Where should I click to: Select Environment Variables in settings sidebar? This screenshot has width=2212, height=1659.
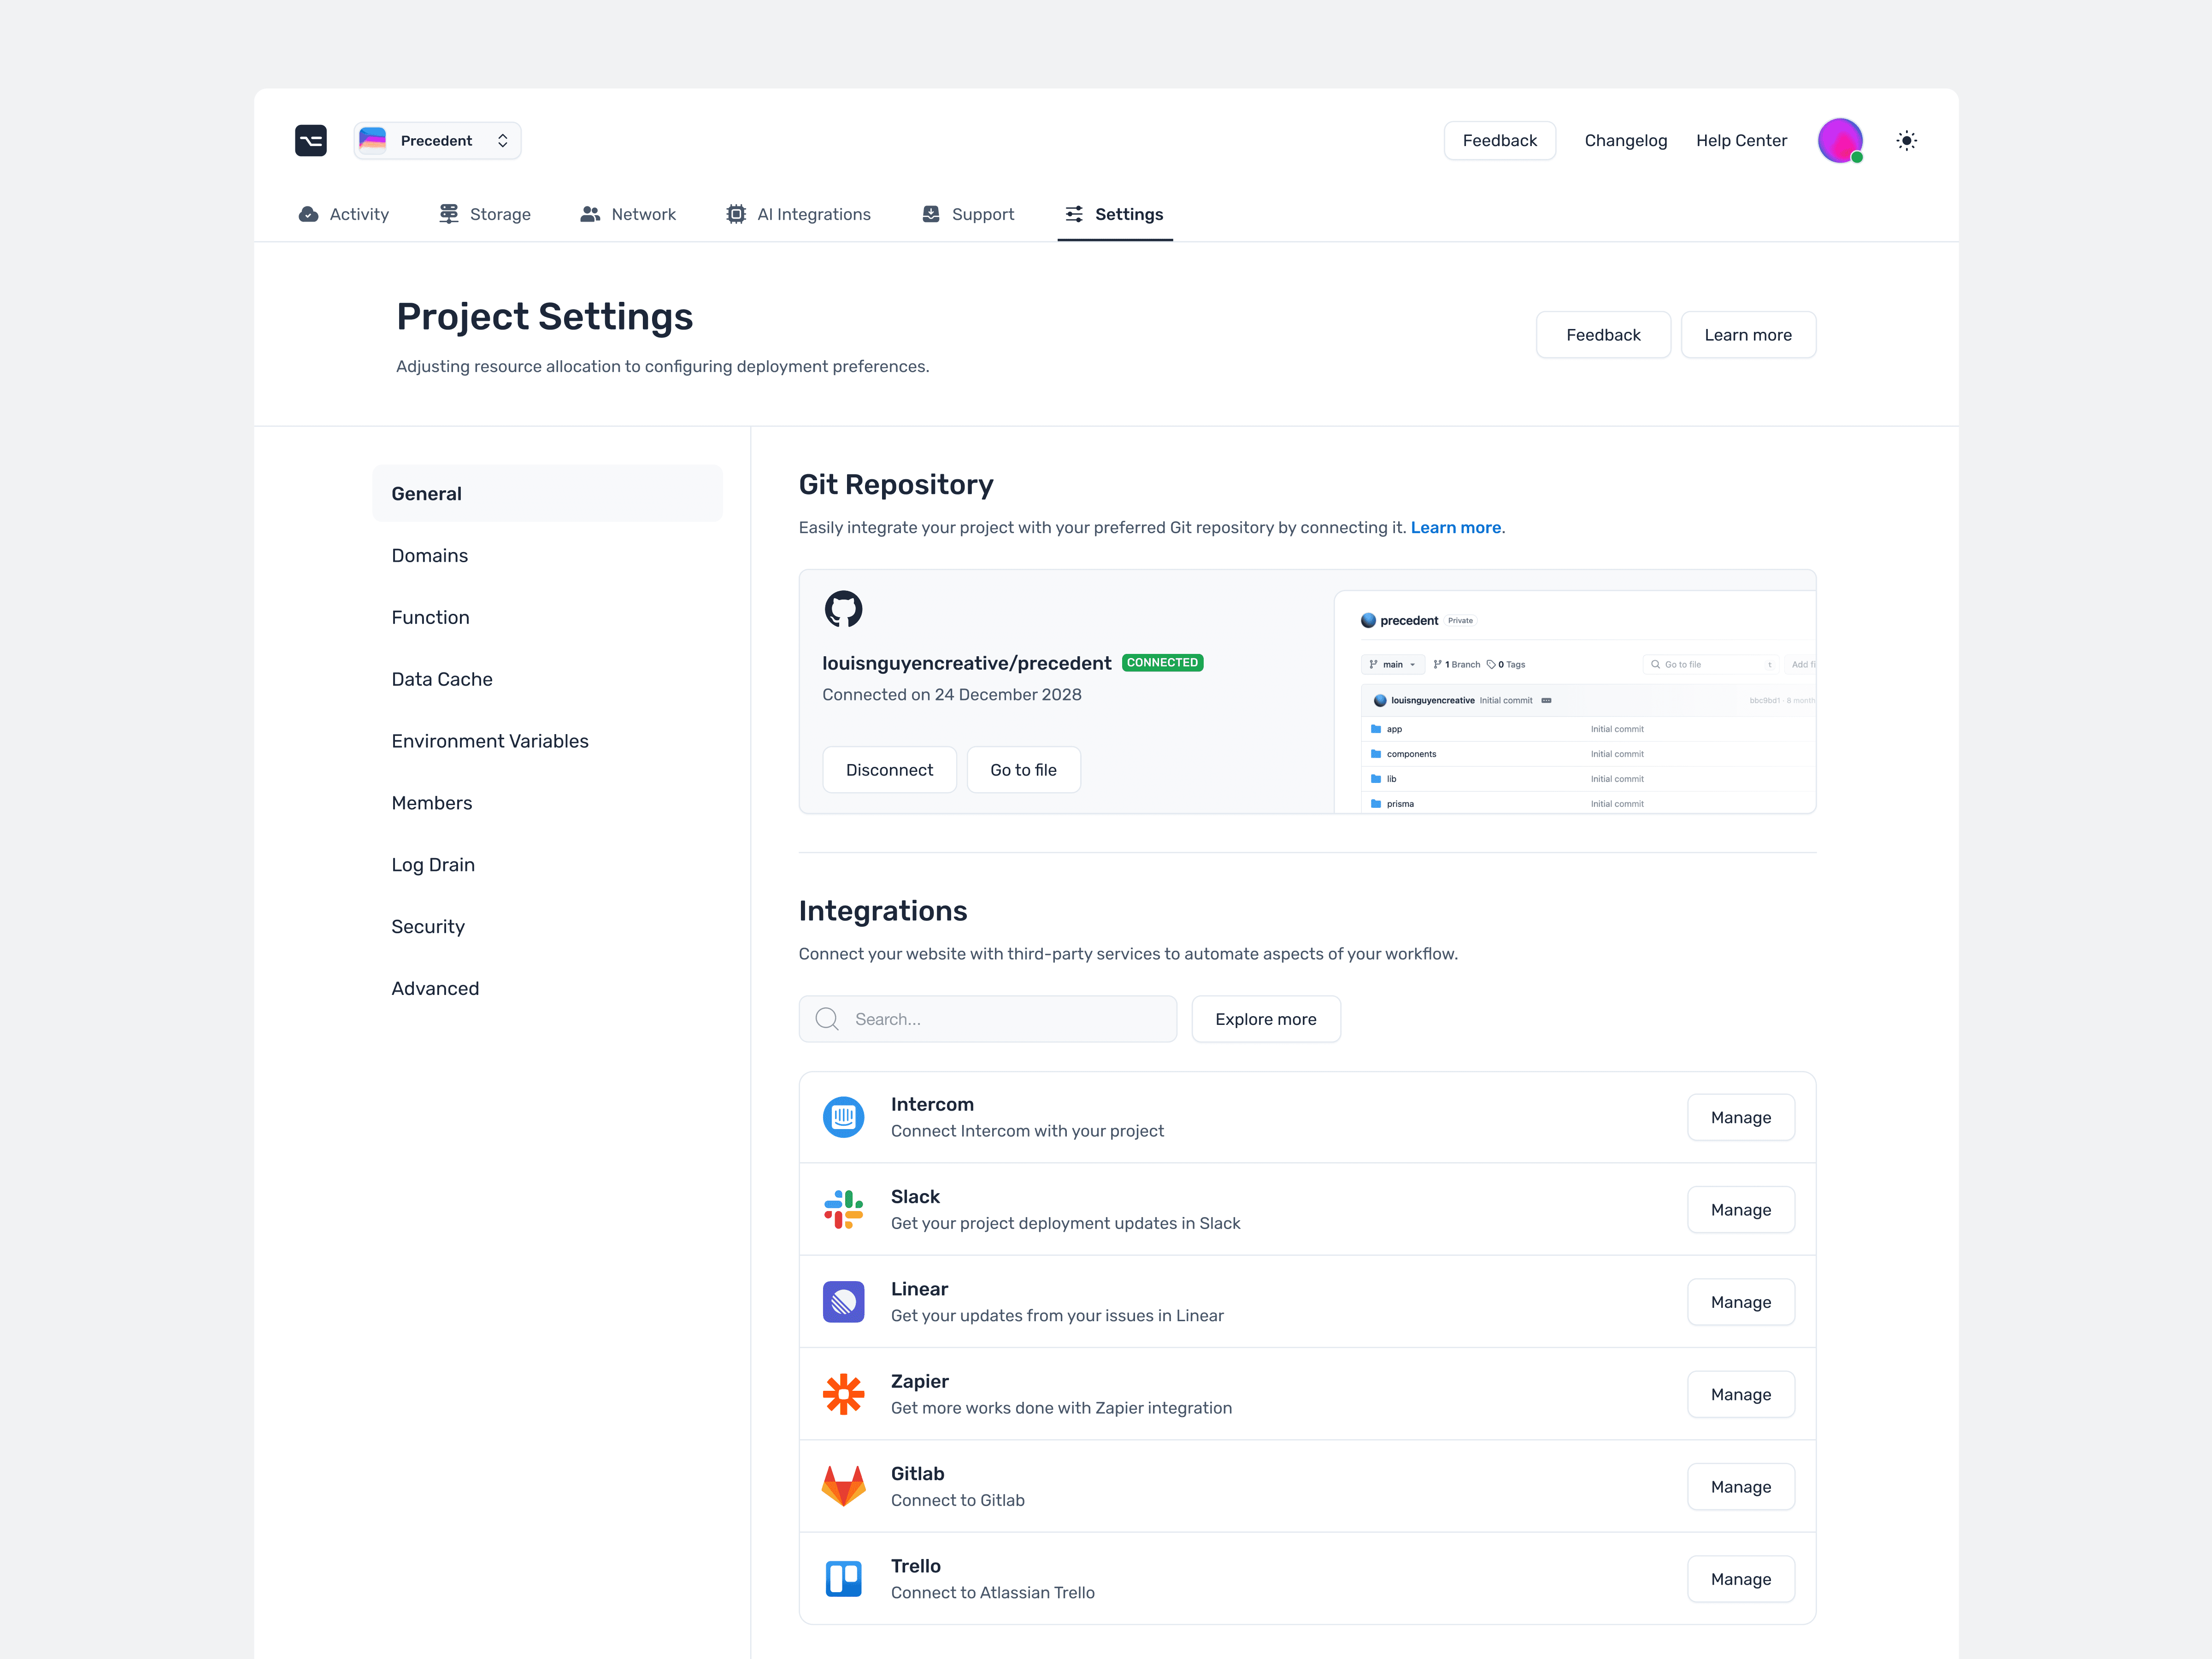coord(490,741)
